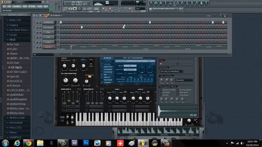Select LEX TRAP Crash(1) sample in browser
Viewport: 262px width, 147px height.
(18, 72)
